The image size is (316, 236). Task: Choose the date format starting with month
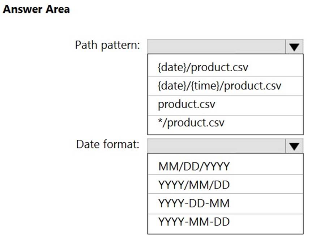coord(194,166)
